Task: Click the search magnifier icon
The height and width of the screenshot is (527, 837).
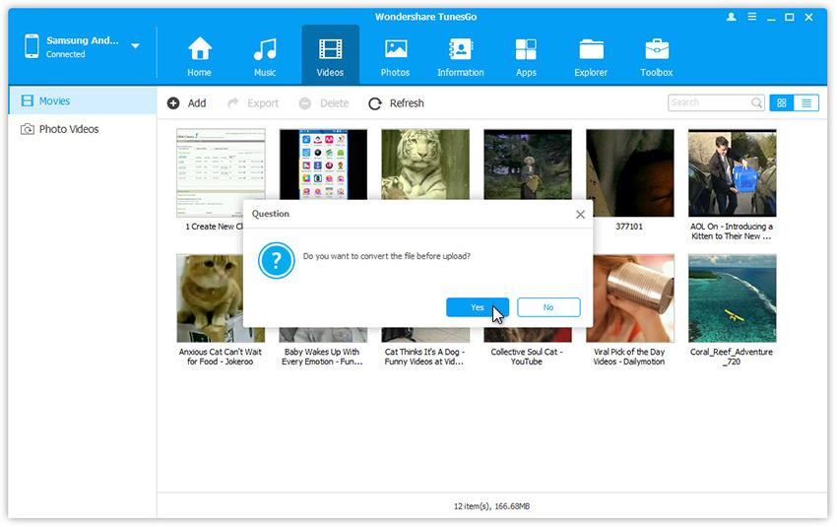Action: click(756, 102)
